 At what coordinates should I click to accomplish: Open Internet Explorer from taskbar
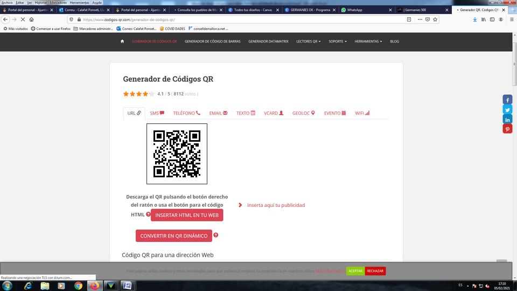click(x=28, y=286)
